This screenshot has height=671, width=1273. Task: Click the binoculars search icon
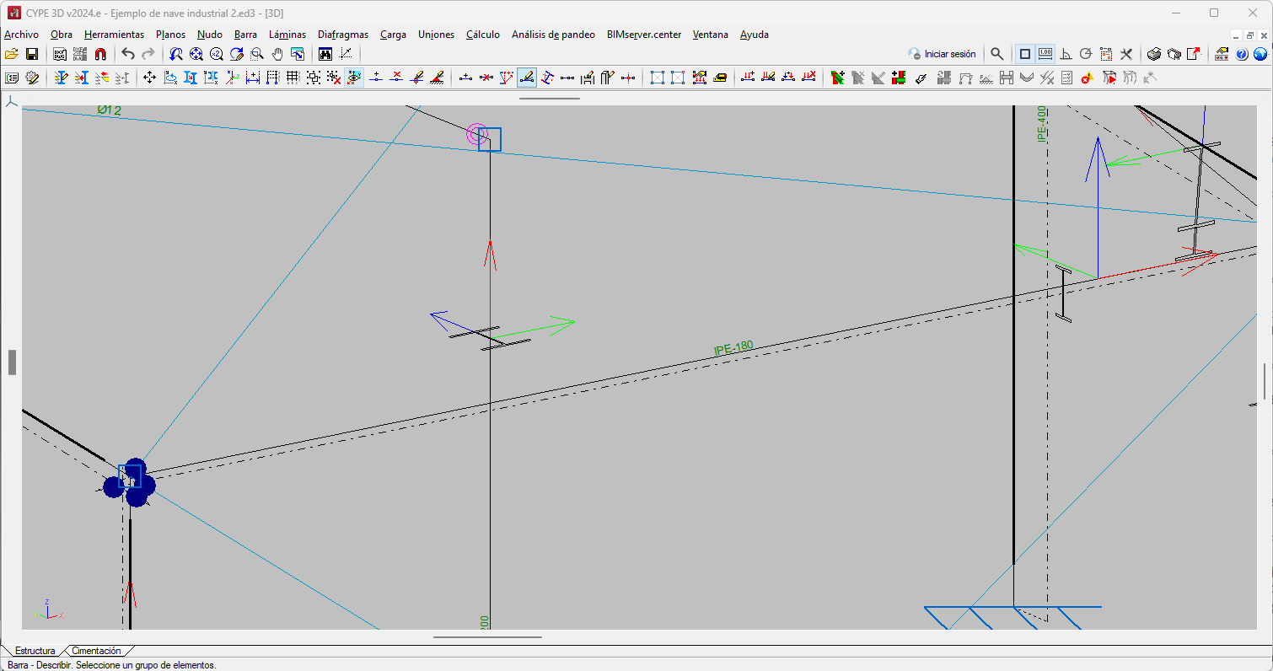pyautogui.click(x=325, y=54)
